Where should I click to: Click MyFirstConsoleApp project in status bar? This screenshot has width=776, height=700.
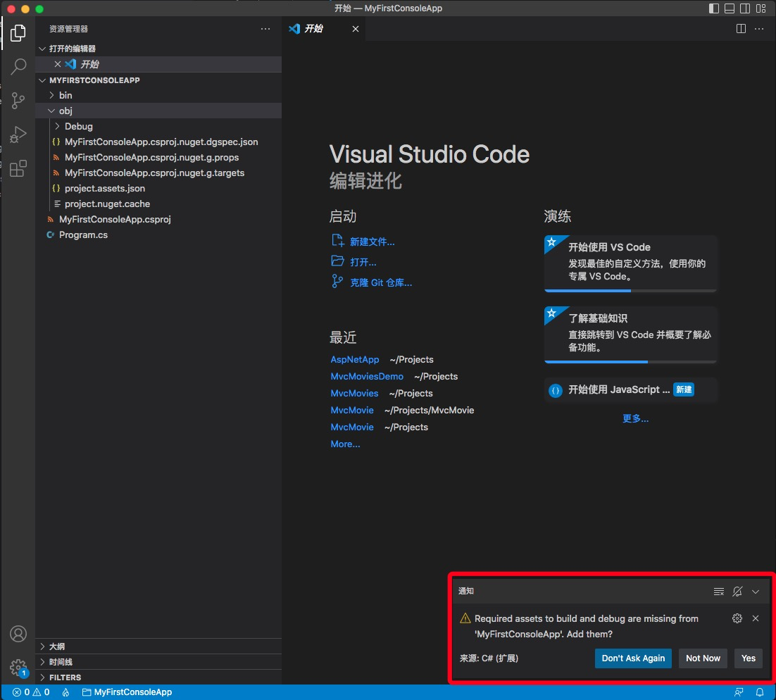127,692
